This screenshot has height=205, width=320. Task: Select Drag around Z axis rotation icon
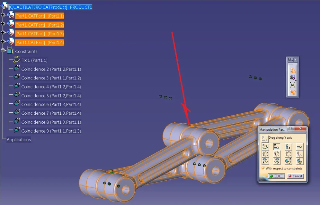(x=288, y=161)
